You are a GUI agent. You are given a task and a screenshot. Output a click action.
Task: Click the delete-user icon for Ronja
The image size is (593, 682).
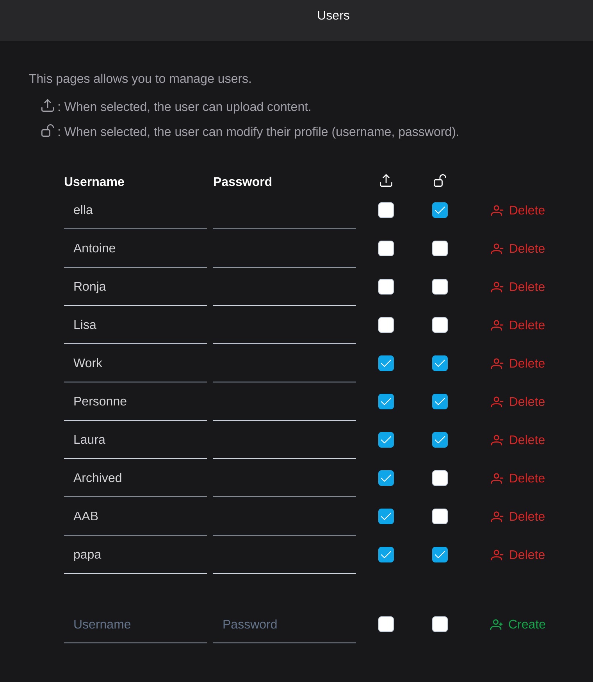[497, 287]
